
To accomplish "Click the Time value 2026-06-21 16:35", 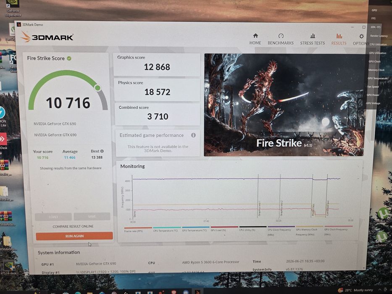I will [305, 261].
